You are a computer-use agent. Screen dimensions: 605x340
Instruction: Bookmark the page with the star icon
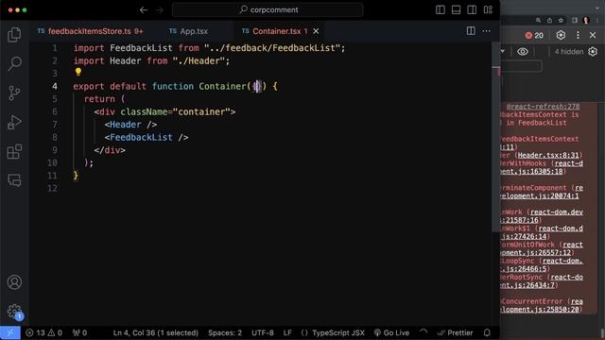(x=561, y=21)
